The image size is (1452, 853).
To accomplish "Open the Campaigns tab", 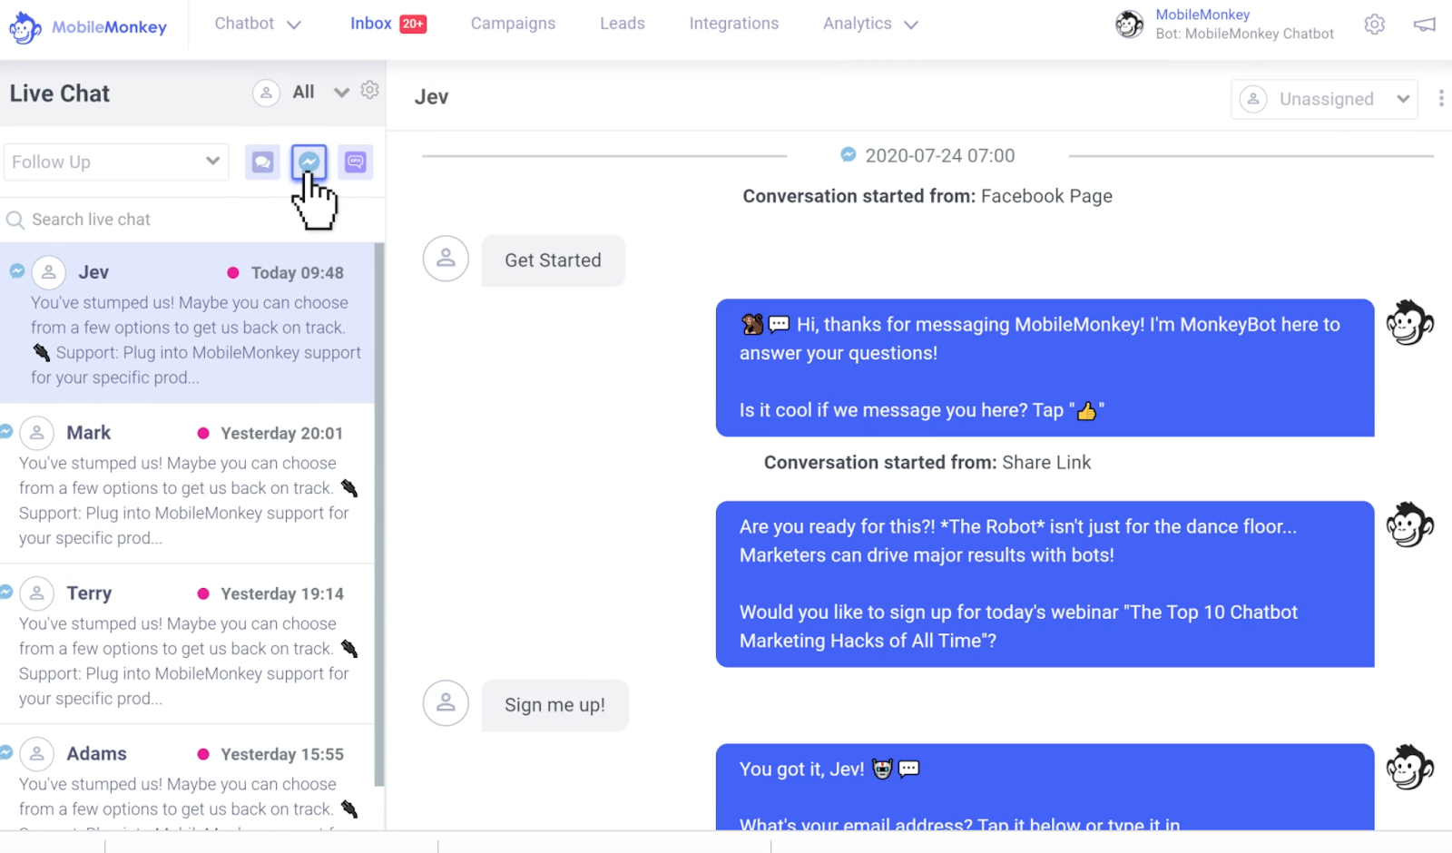I will click(x=513, y=24).
